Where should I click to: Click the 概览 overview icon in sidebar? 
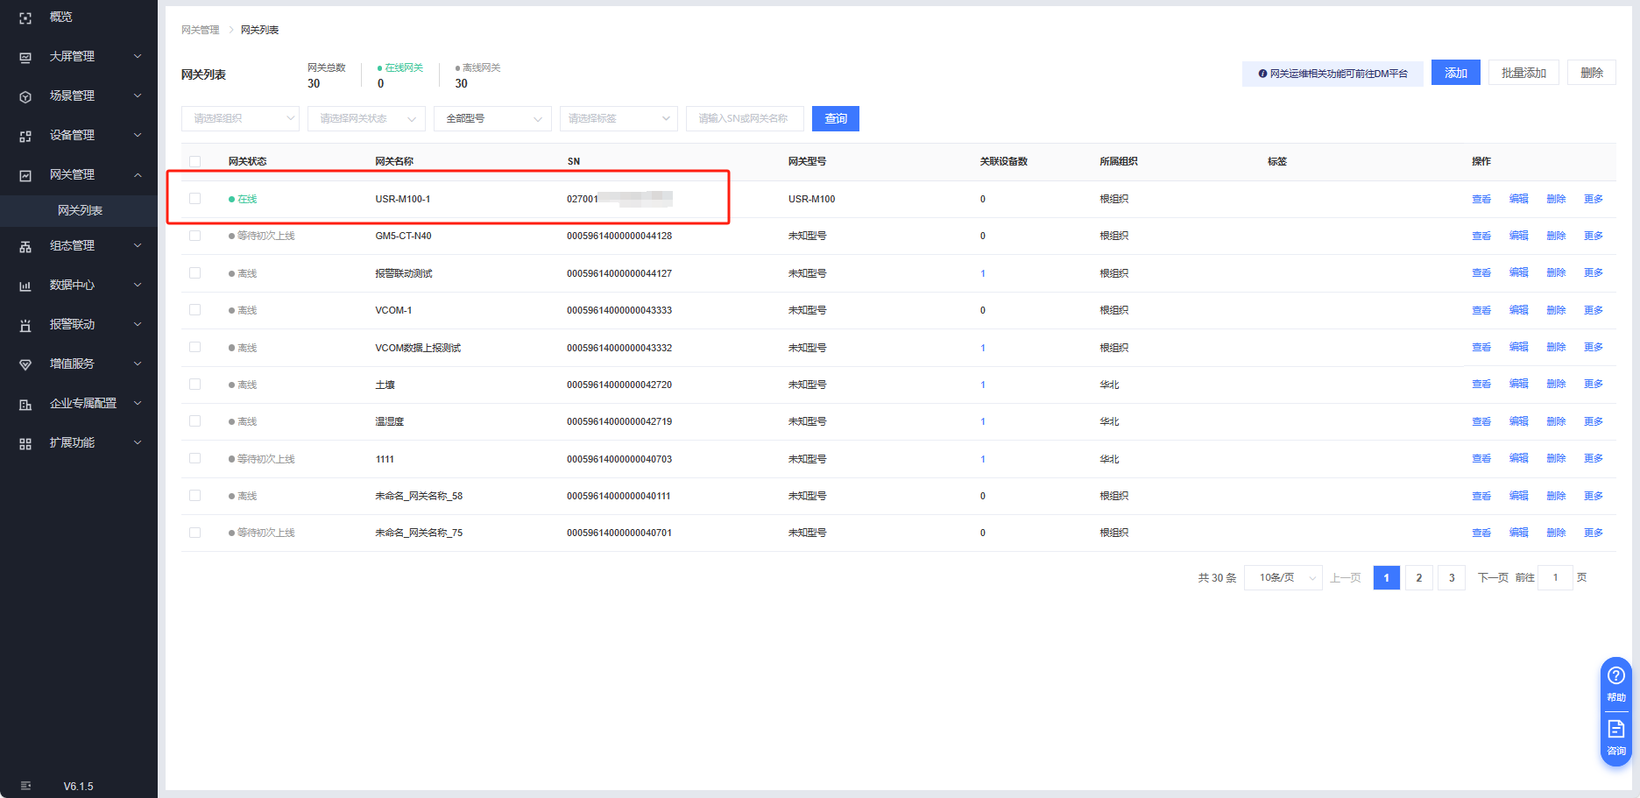pyautogui.click(x=25, y=18)
